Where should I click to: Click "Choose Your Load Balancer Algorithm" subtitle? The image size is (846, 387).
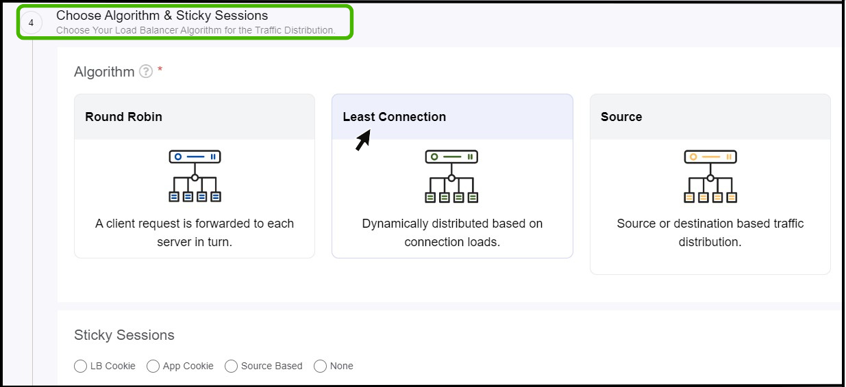point(195,30)
